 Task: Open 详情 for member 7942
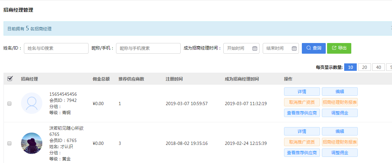(x=302, y=92)
